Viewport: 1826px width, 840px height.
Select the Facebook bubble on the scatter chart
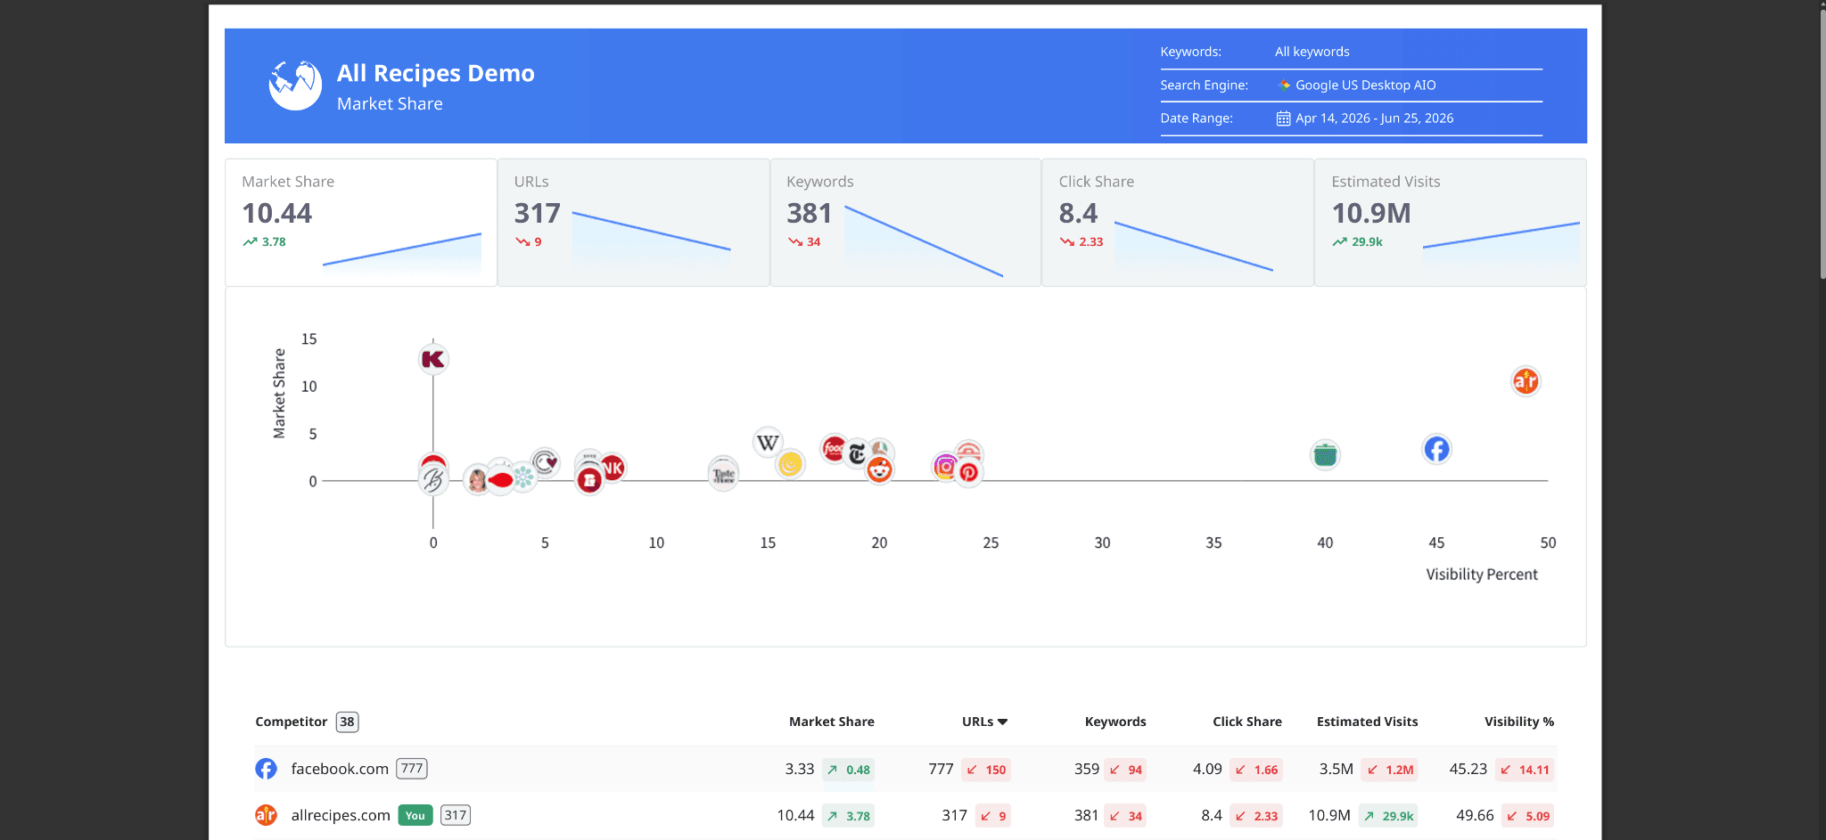pyautogui.click(x=1436, y=449)
